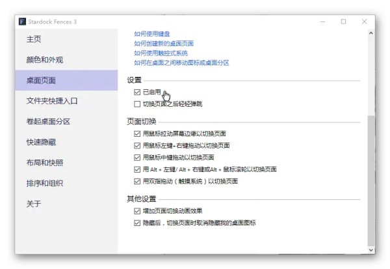Open the 如何使用键盘 help link

(x=151, y=34)
